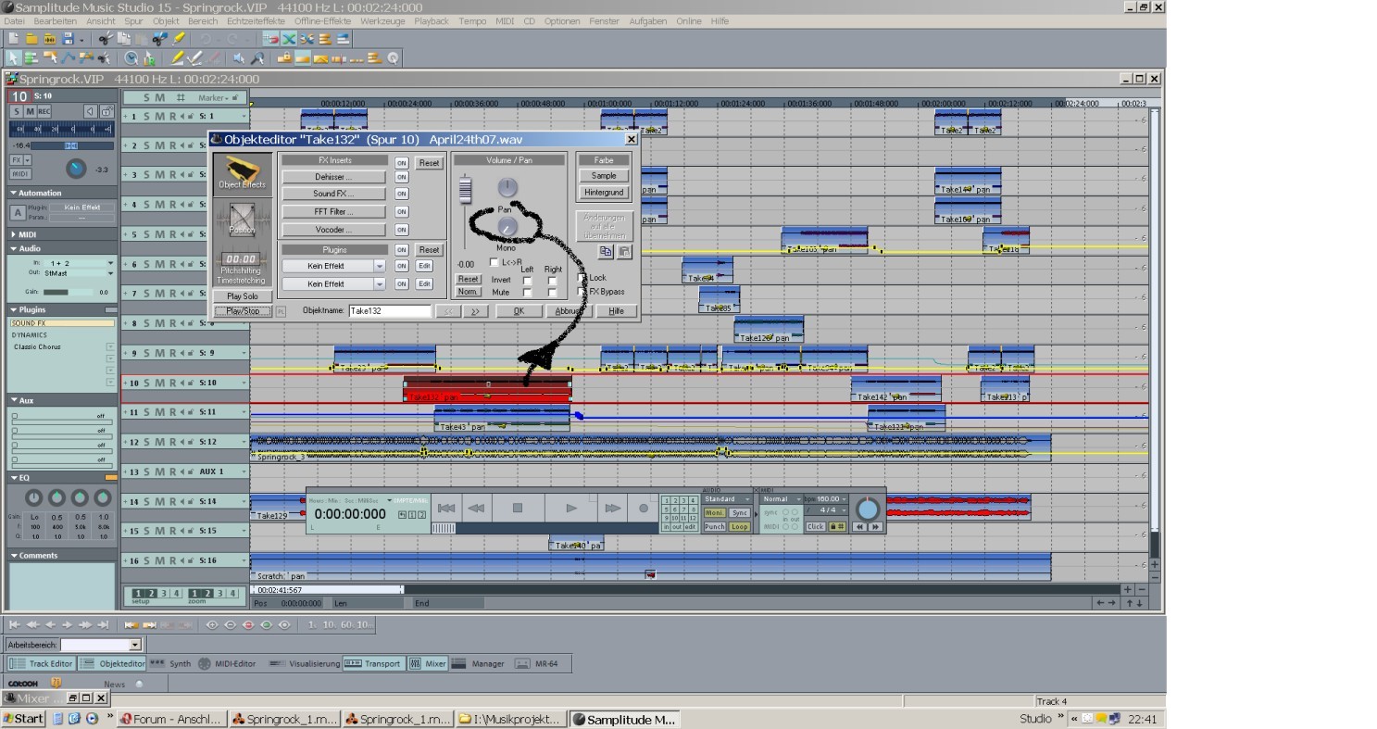Open Pitchshifting Timestretching page in Objekteditor
The width and height of the screenshot is (1377, 729).
[242, 267]
